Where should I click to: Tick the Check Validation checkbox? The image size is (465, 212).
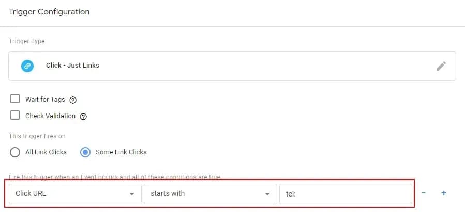16,116
